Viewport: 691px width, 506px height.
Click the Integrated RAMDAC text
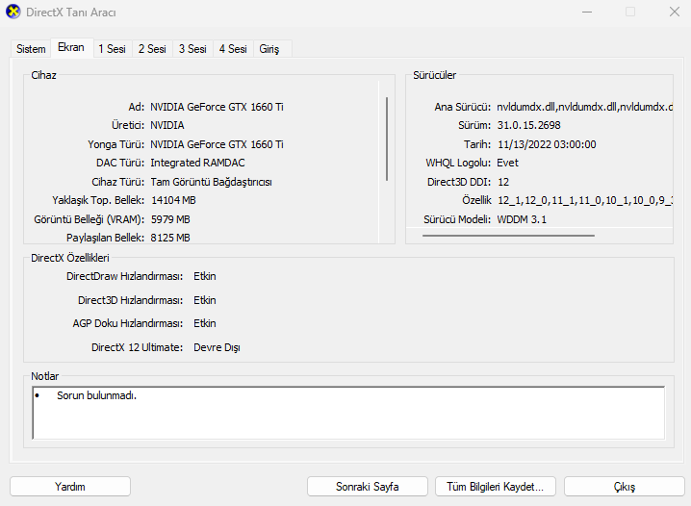[197, 163]
